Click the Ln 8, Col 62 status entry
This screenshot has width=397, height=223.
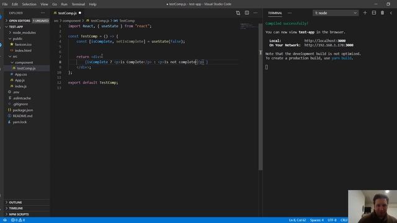click(297, 221)
